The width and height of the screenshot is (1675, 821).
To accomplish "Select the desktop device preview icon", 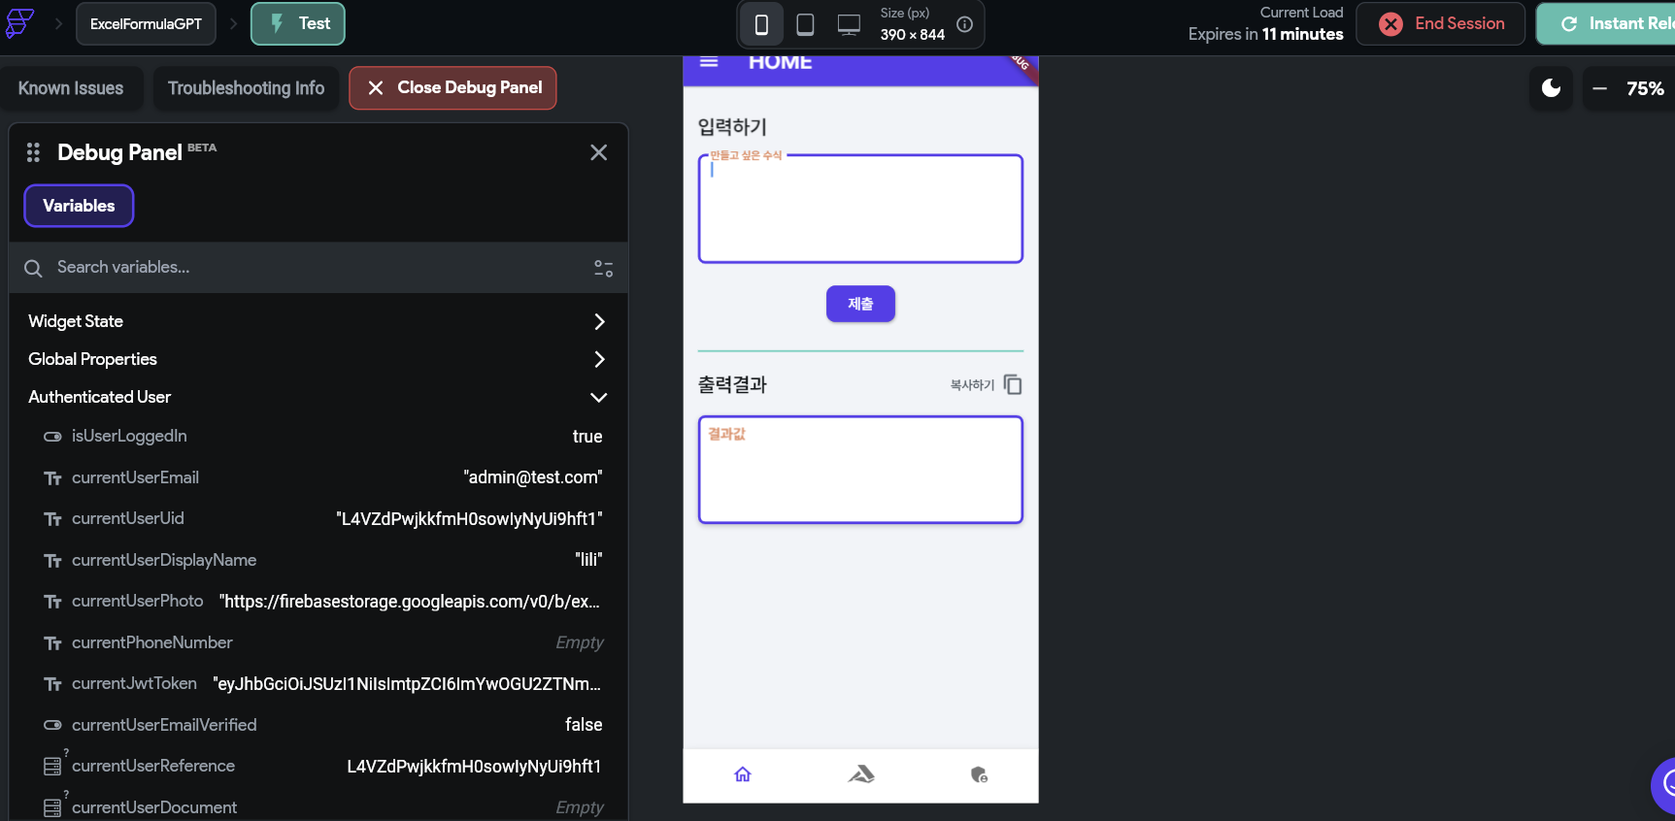I will 849,24.
